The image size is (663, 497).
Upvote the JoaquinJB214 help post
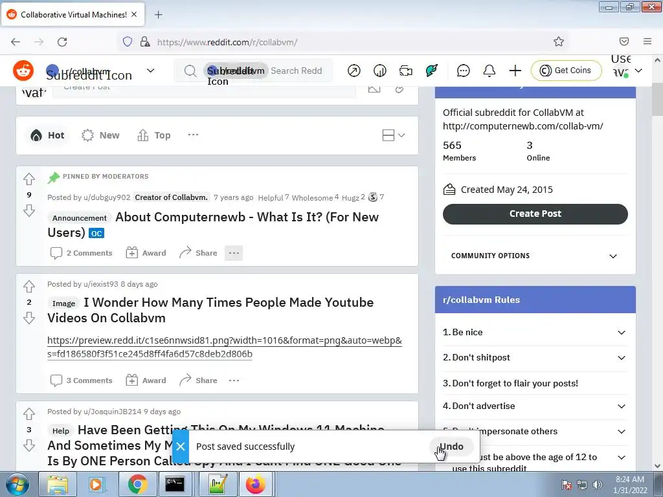pyautogui.click(x=28, y=414)
